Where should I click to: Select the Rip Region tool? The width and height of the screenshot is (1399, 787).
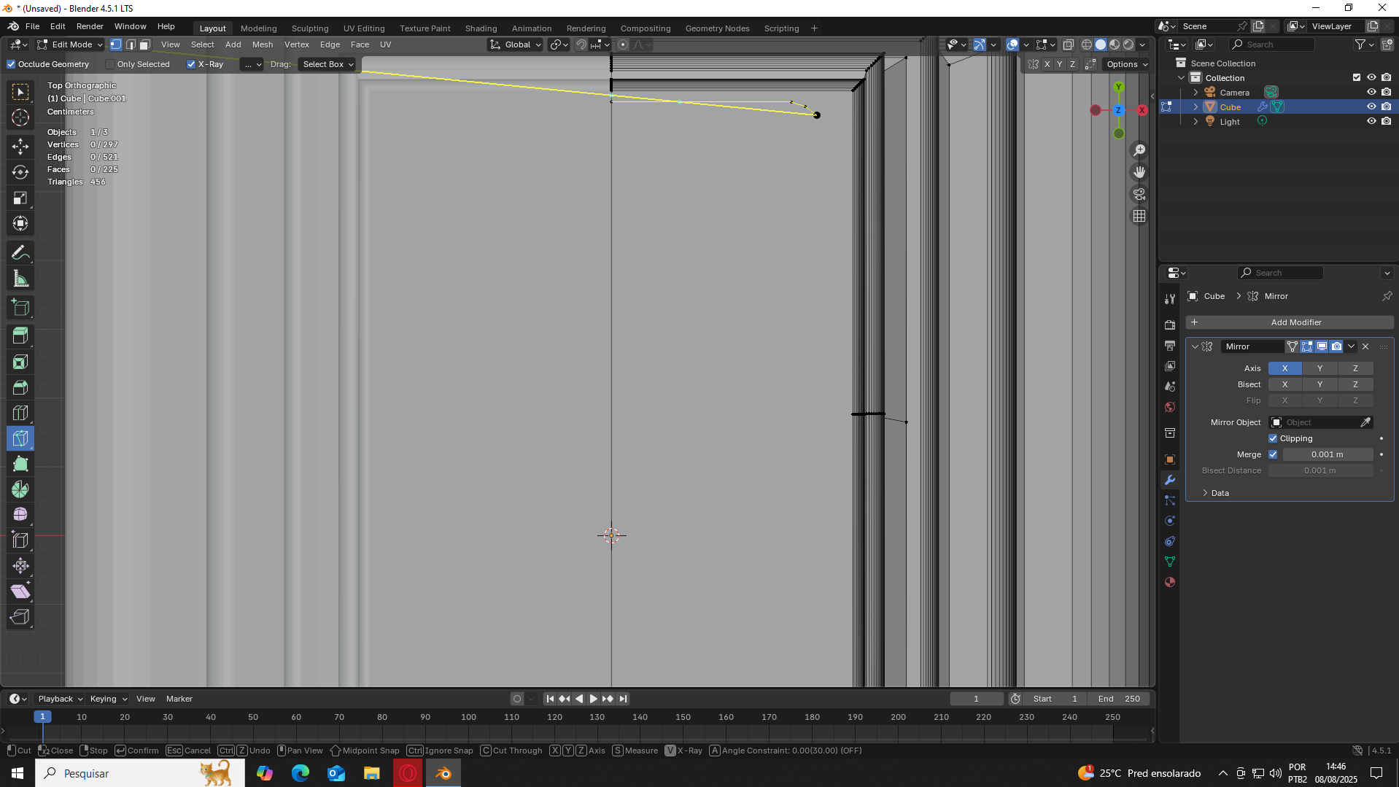click(x=20, y=617)
